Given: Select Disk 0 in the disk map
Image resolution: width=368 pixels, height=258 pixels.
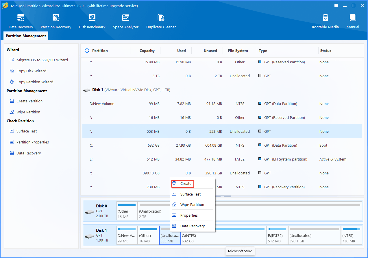Looking at the screenshot, I should coord(100,211).
